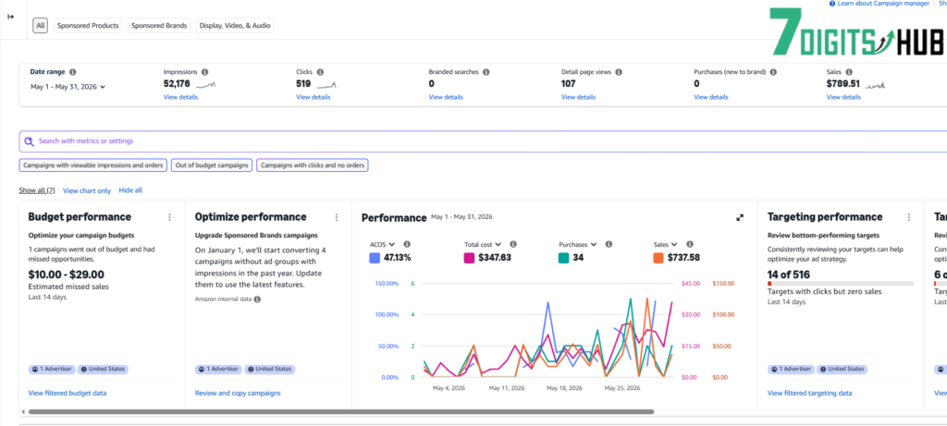947x426 pixels.
Task: Click the horizontal scrollbar under the cards
Action: click(x=341, y=411)
